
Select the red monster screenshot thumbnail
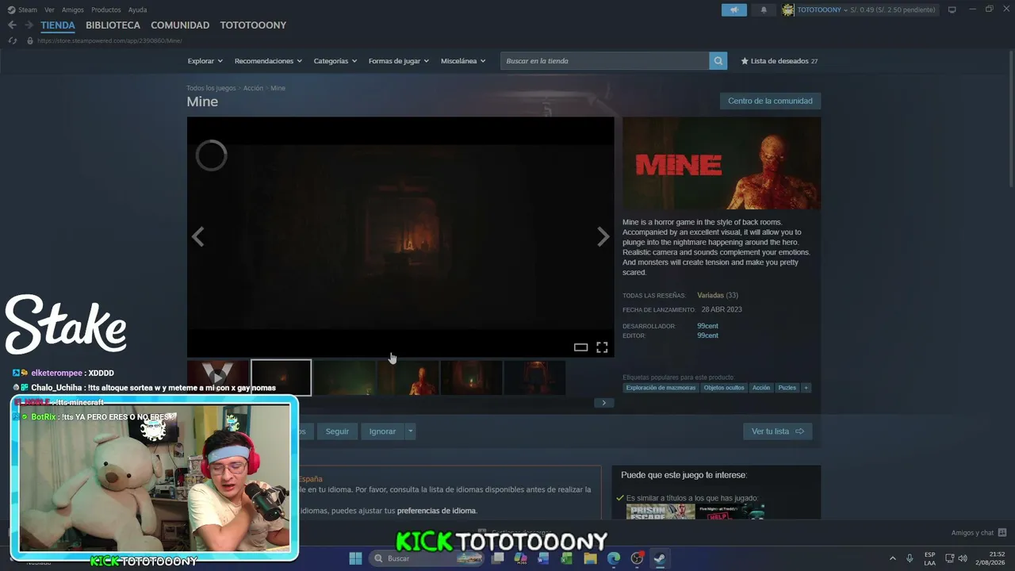[x=408, y=377]
